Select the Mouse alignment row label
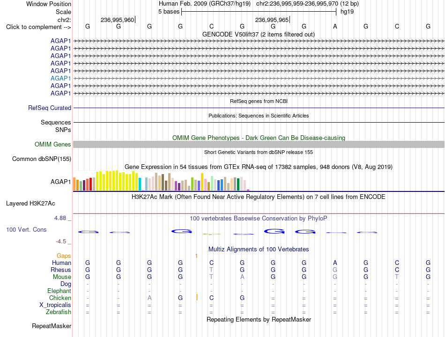The height and width of the screenshot is (337, 445). coord(62,277)
